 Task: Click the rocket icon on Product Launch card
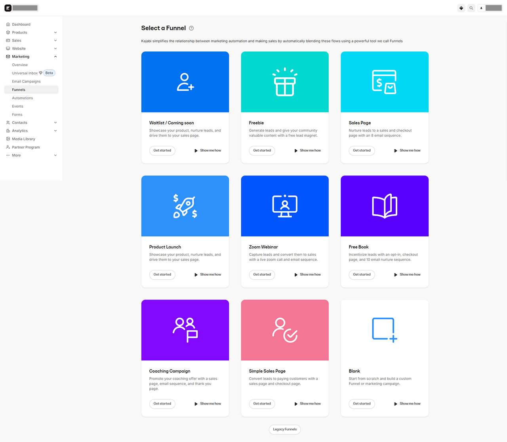click(x=185, y=206)
